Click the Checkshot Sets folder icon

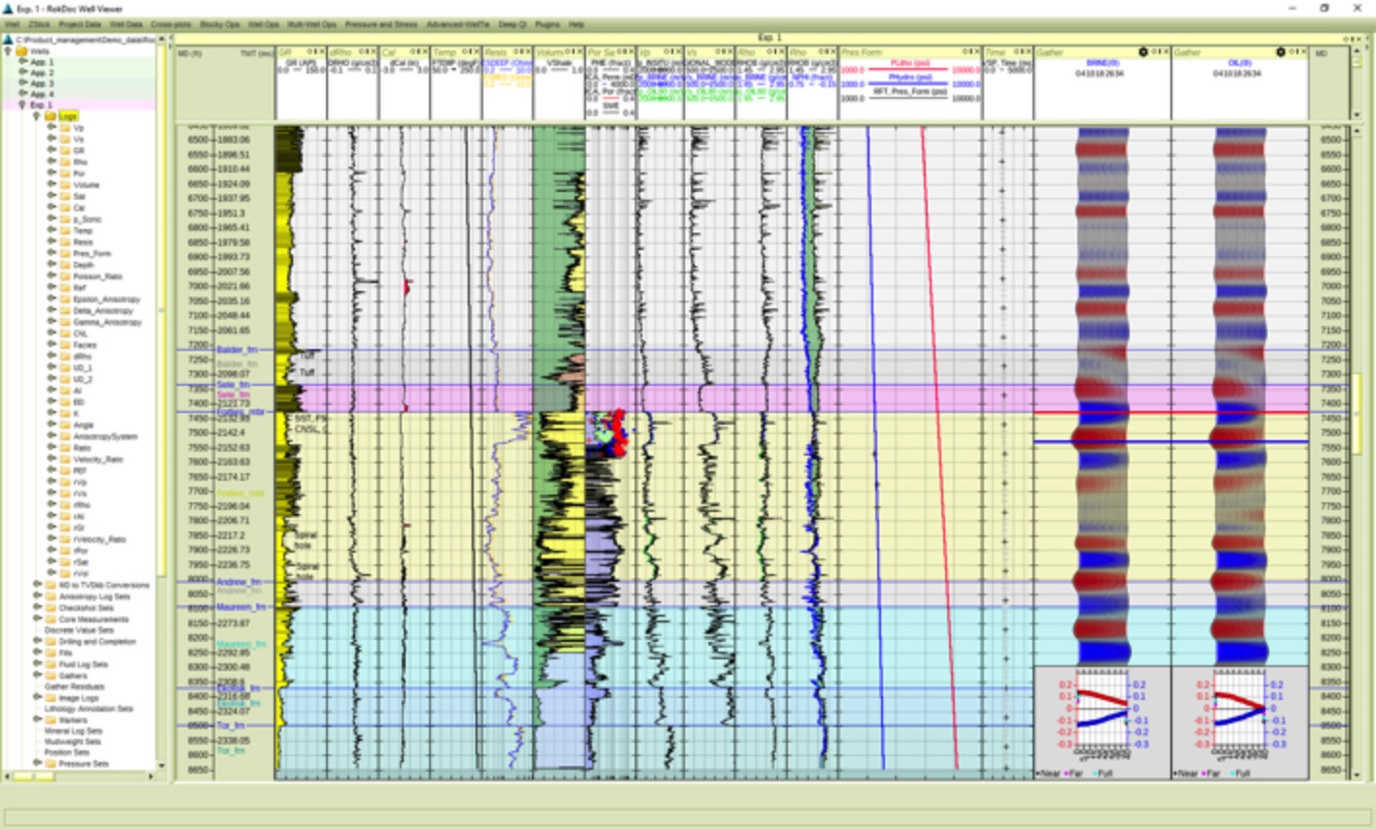(49, 608)
